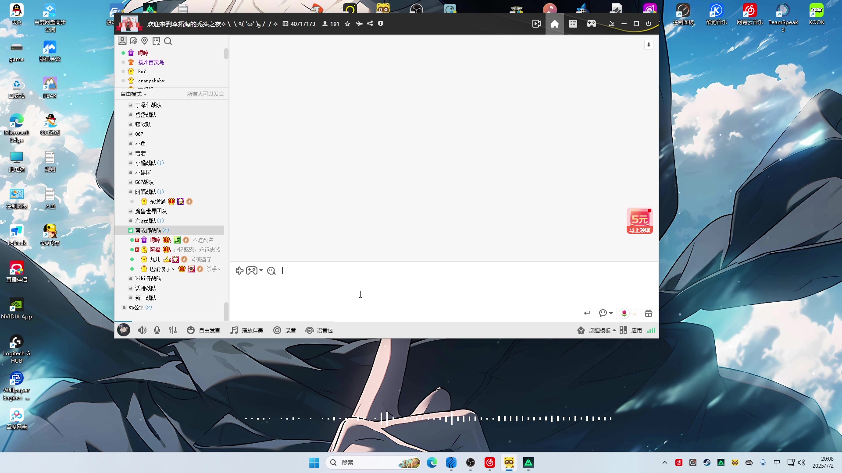Open the live video icon in header

click(537, 24)
